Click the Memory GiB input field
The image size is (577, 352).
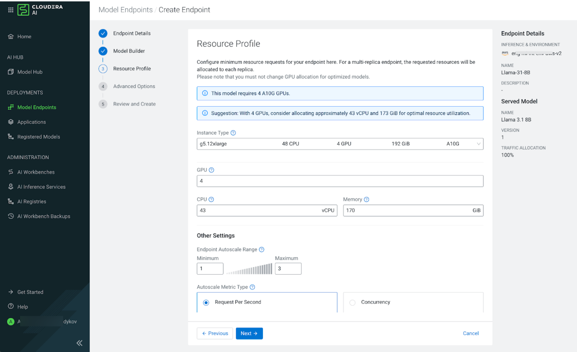[x=407, y=210]
